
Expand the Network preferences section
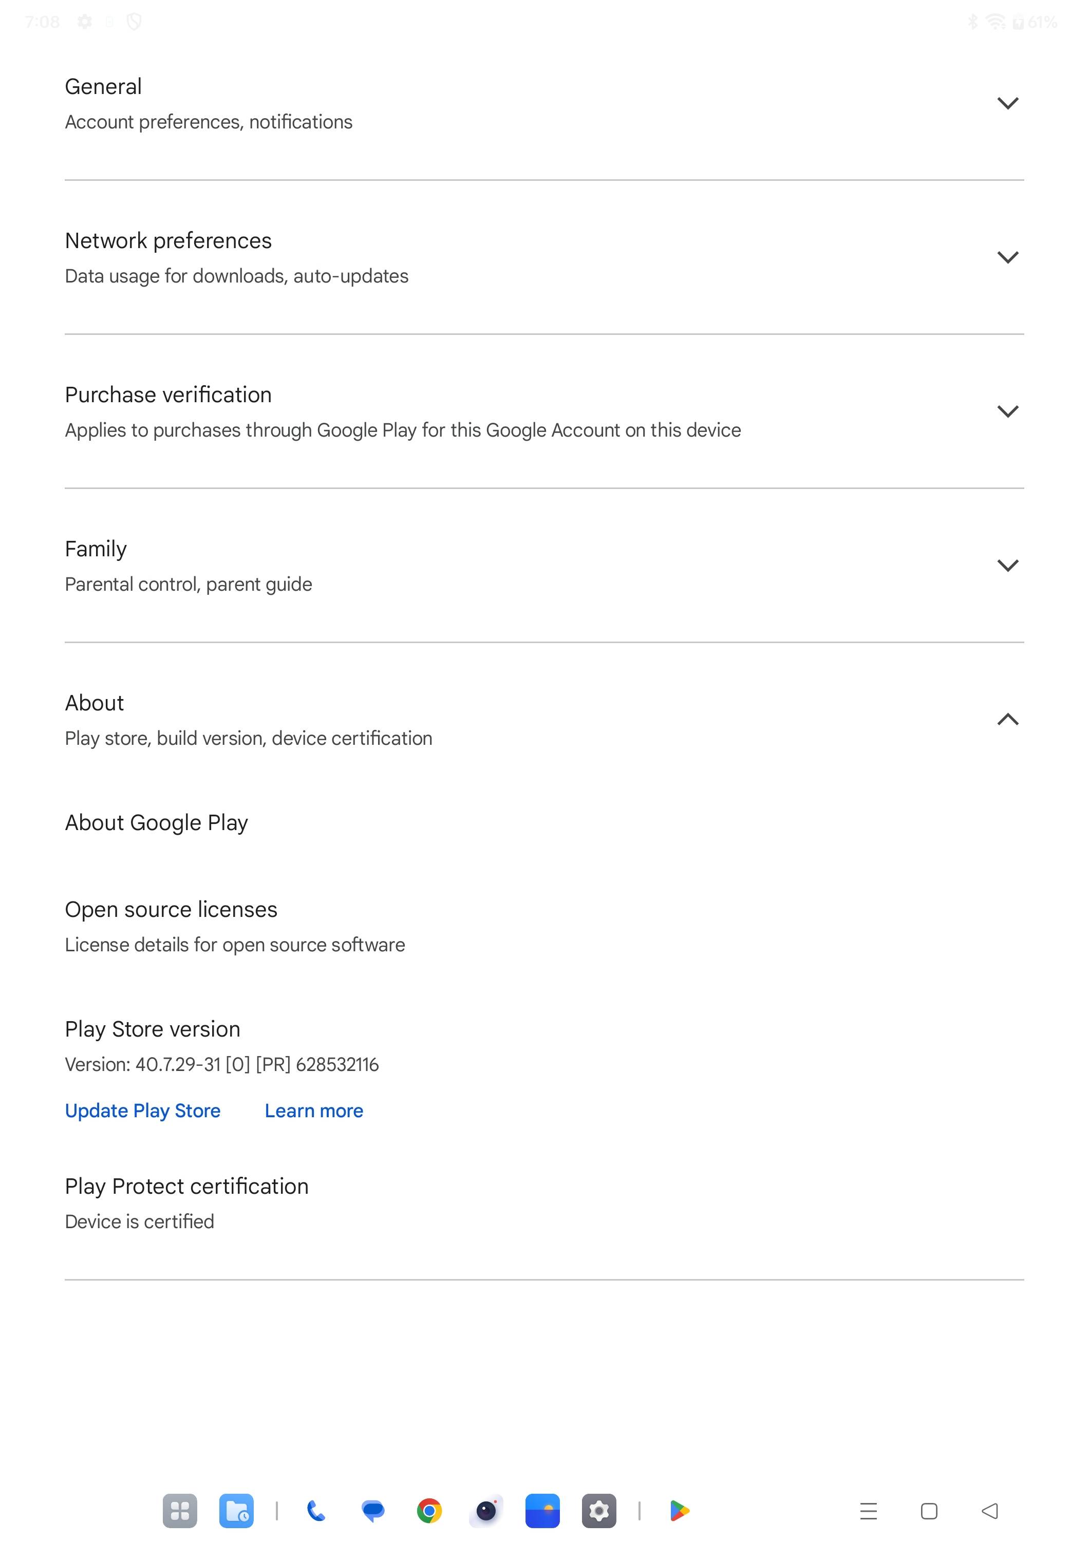coord(544,257)
